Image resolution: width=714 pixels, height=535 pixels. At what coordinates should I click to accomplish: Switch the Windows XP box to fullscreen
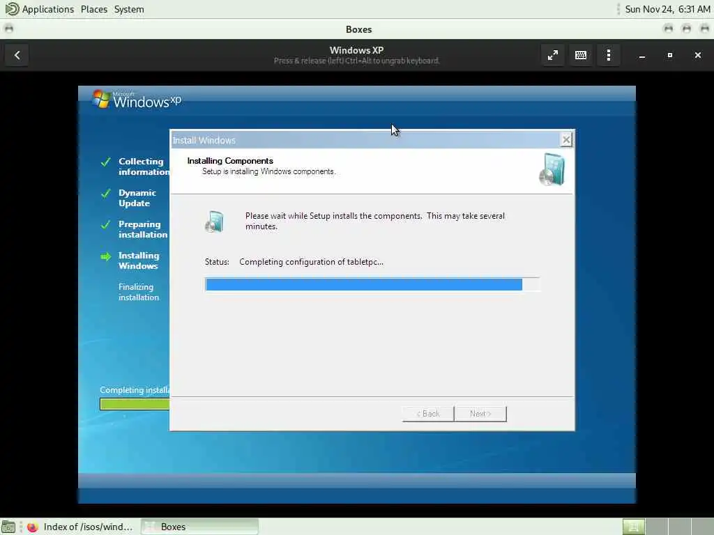tap(553, 55)
